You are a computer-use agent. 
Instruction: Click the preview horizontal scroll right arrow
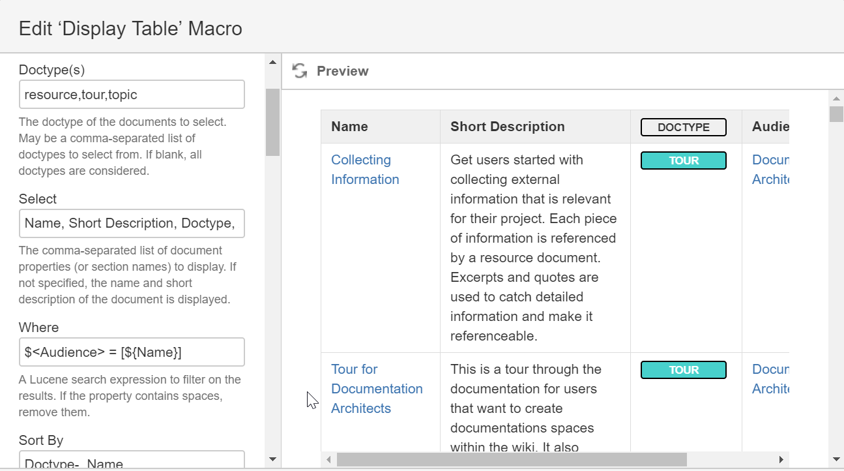pyautogui.click(x=781, y=459)
